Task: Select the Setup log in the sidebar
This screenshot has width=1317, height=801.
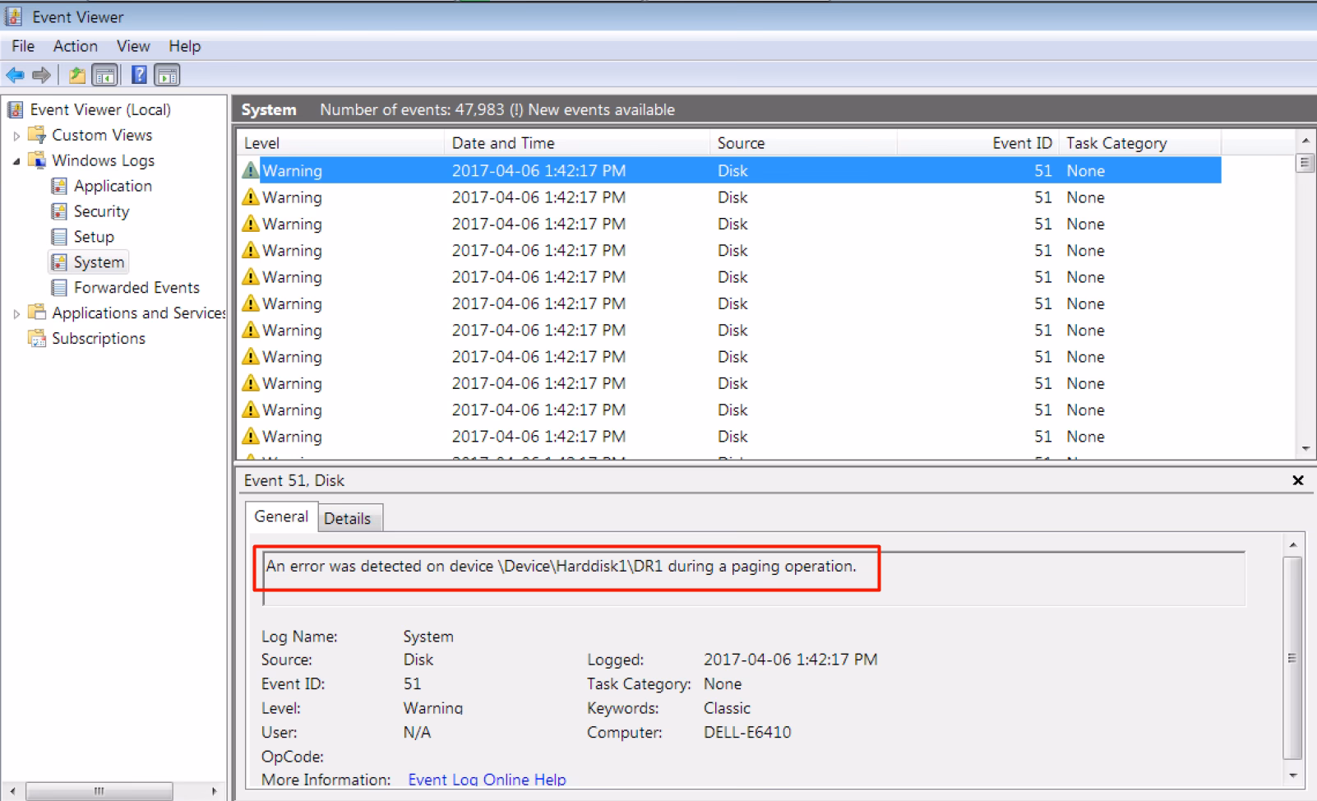Action: 92,237
